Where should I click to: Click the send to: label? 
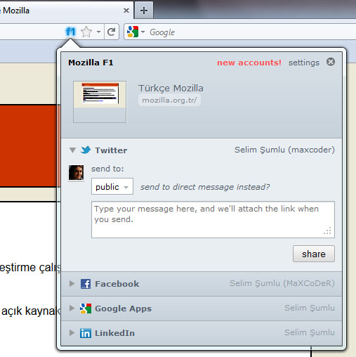tap(107, 169)
